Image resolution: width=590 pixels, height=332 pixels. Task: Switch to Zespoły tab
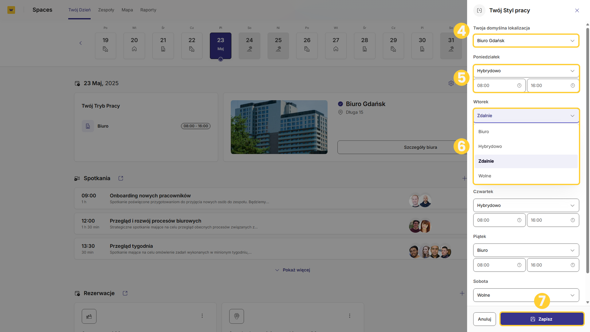point(106,10)
